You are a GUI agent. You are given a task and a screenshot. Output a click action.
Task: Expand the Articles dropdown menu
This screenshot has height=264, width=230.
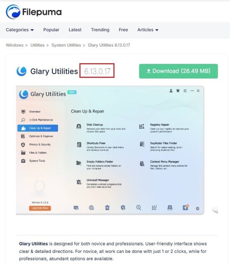pyautogui.click(x=148, y=30)
